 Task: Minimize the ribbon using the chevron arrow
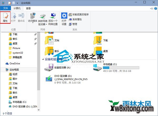tap(151, 8)
